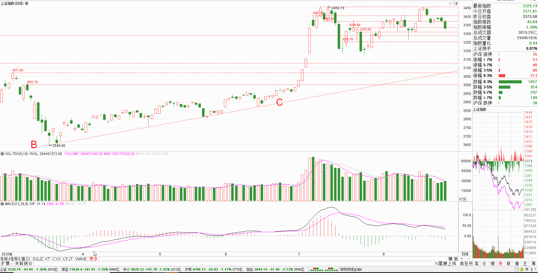Select the 筹 chip distribution icon
This screenshot has height=273, width=538.
(534, 264)
